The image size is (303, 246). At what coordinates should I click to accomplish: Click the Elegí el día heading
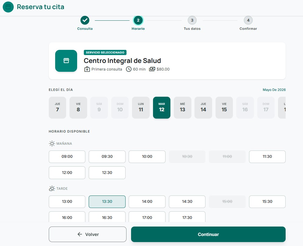pos(61,90)
